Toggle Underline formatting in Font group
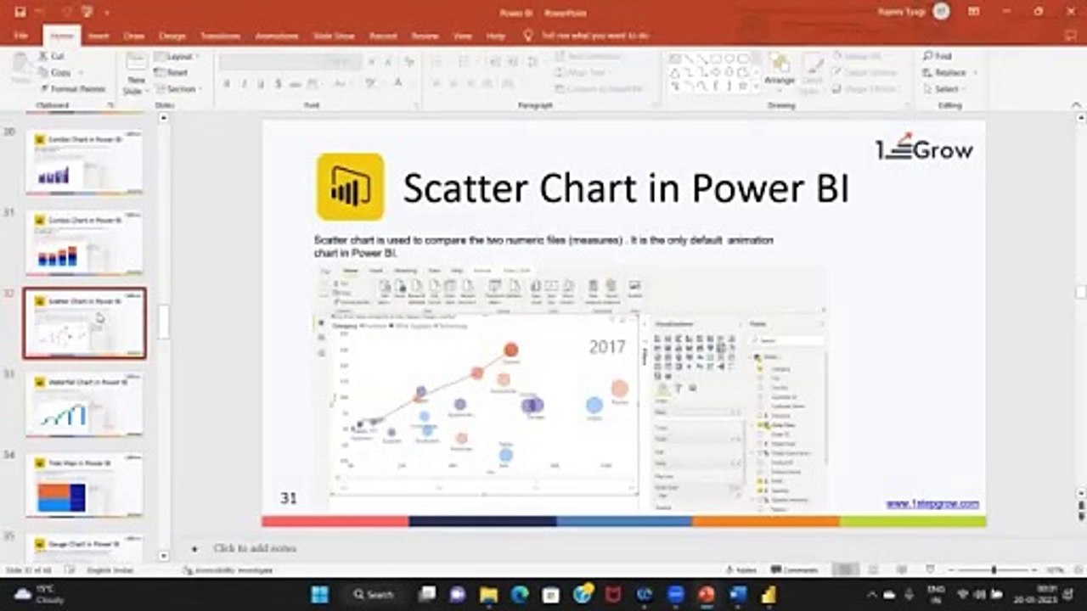This screenshot has height=611, width=1087. (261, 84)
